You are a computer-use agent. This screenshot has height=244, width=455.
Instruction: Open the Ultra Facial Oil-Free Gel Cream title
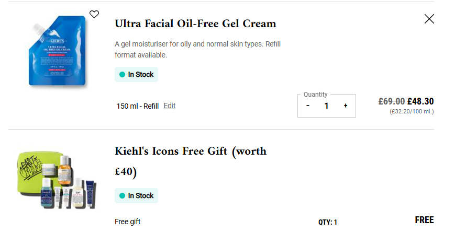pos(195,24)
